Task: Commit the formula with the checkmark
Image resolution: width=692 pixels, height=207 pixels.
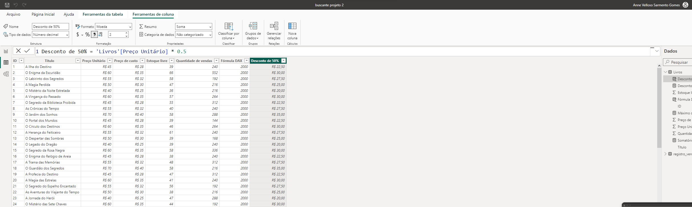Action: click(27, 51)
